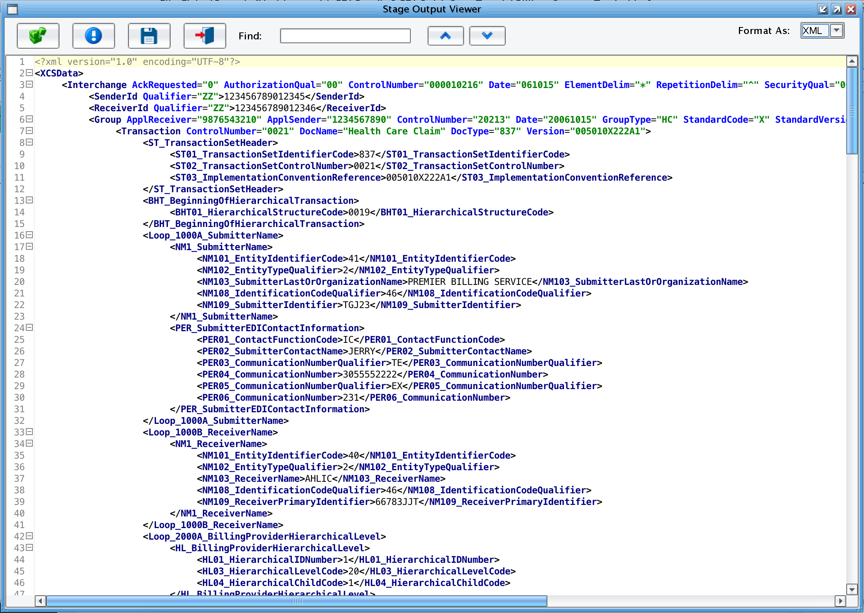Click the SenderId value 123456789012345

(264, 97)
